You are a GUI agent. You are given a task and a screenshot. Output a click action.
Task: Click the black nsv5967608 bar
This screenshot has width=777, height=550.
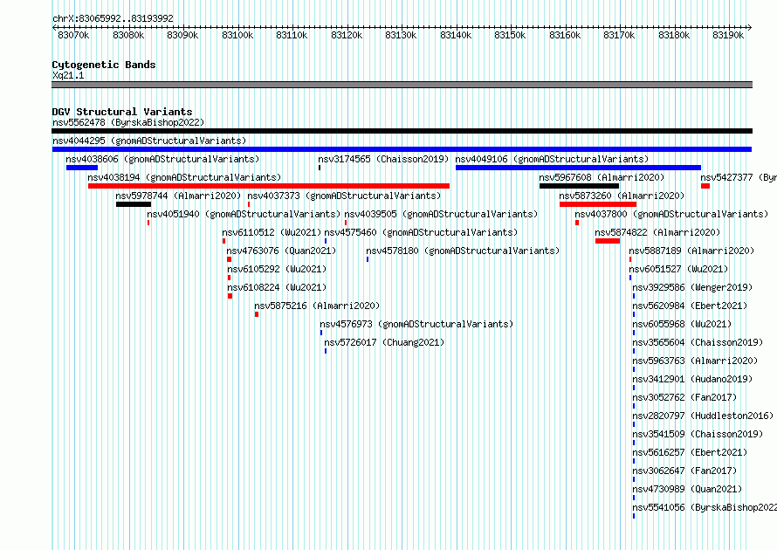point(579,186)
